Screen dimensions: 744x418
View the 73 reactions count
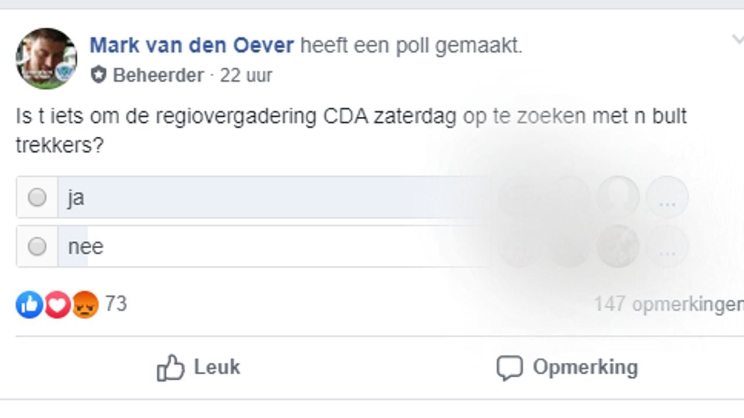pyautogui.click(x=116, y=304)
